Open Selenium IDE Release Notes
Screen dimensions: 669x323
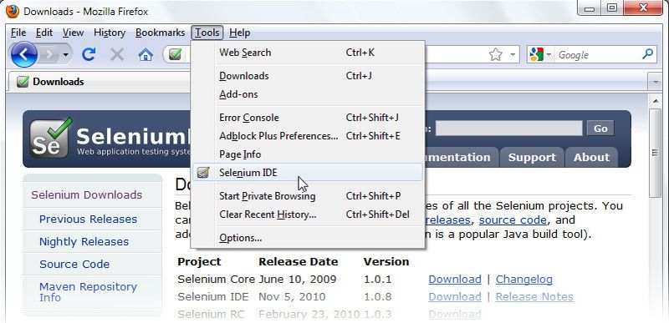click(534, 296)
